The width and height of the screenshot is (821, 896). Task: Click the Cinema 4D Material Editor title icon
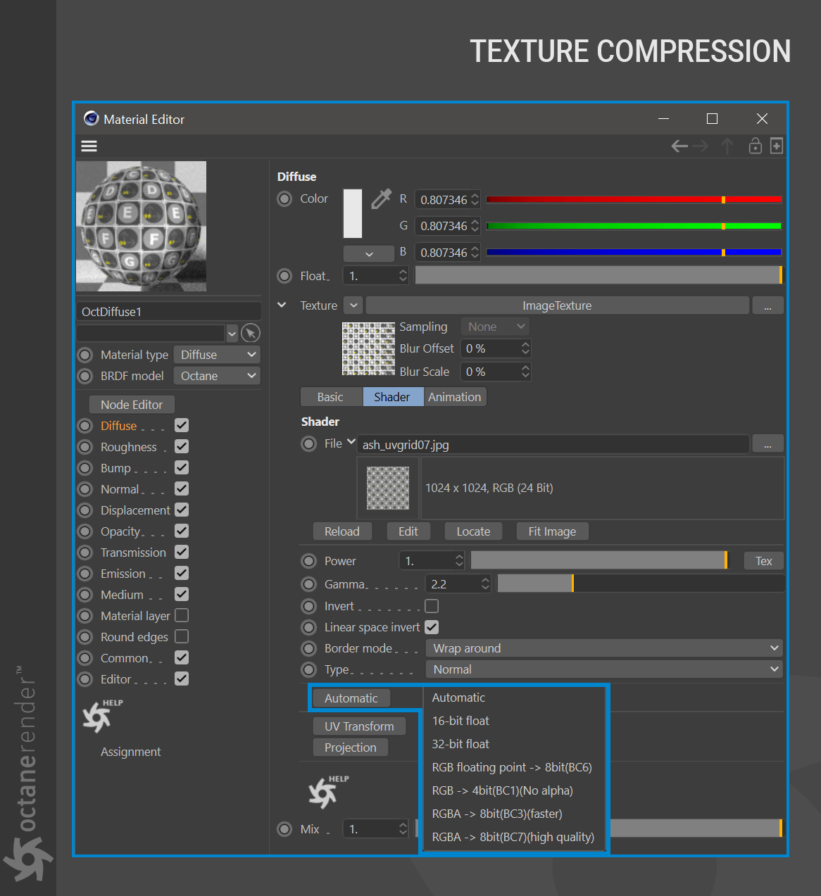point(91,118)
